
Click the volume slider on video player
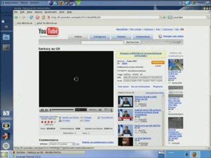click(x=93, y=110)
